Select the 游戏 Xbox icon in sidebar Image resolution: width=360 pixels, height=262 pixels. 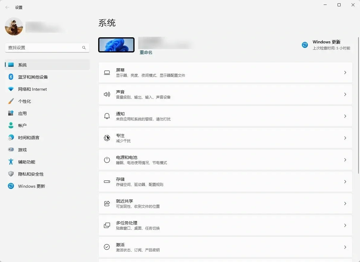pos(11,149)
